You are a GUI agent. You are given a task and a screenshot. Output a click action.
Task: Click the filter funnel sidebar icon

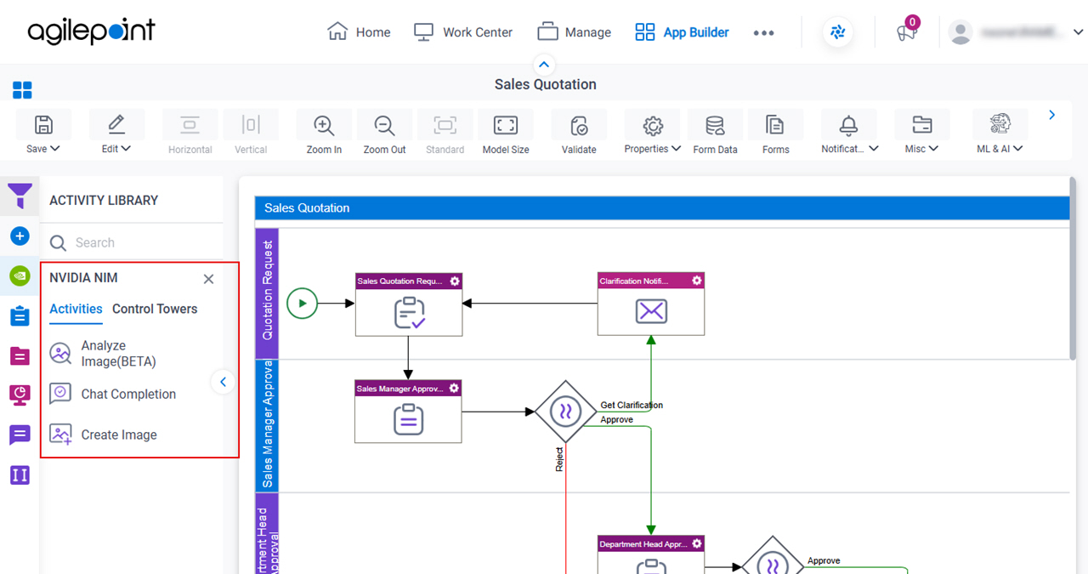click(20, 196)
